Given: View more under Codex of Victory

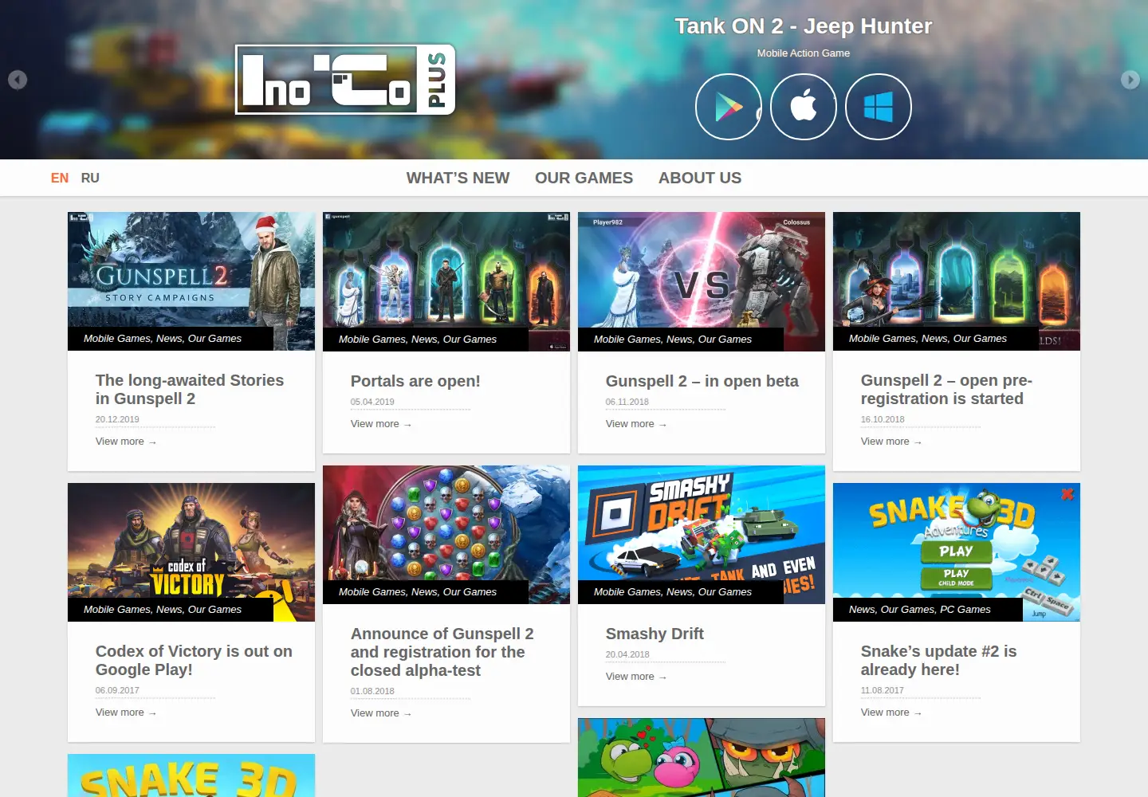Looking at the screenshot, I should click(x=126, y=713).
